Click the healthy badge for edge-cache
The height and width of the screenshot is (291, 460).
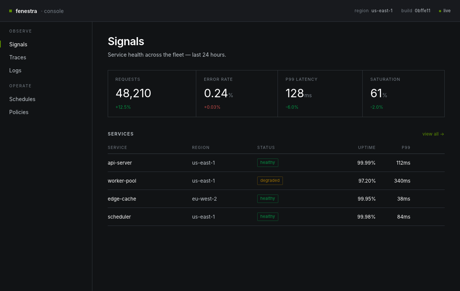coord(268,199)
